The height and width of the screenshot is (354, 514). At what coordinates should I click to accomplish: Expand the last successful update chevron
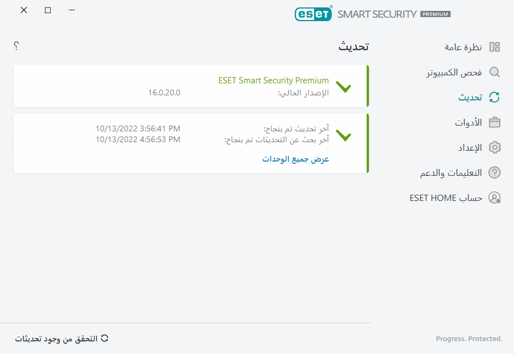pos(343,135)
